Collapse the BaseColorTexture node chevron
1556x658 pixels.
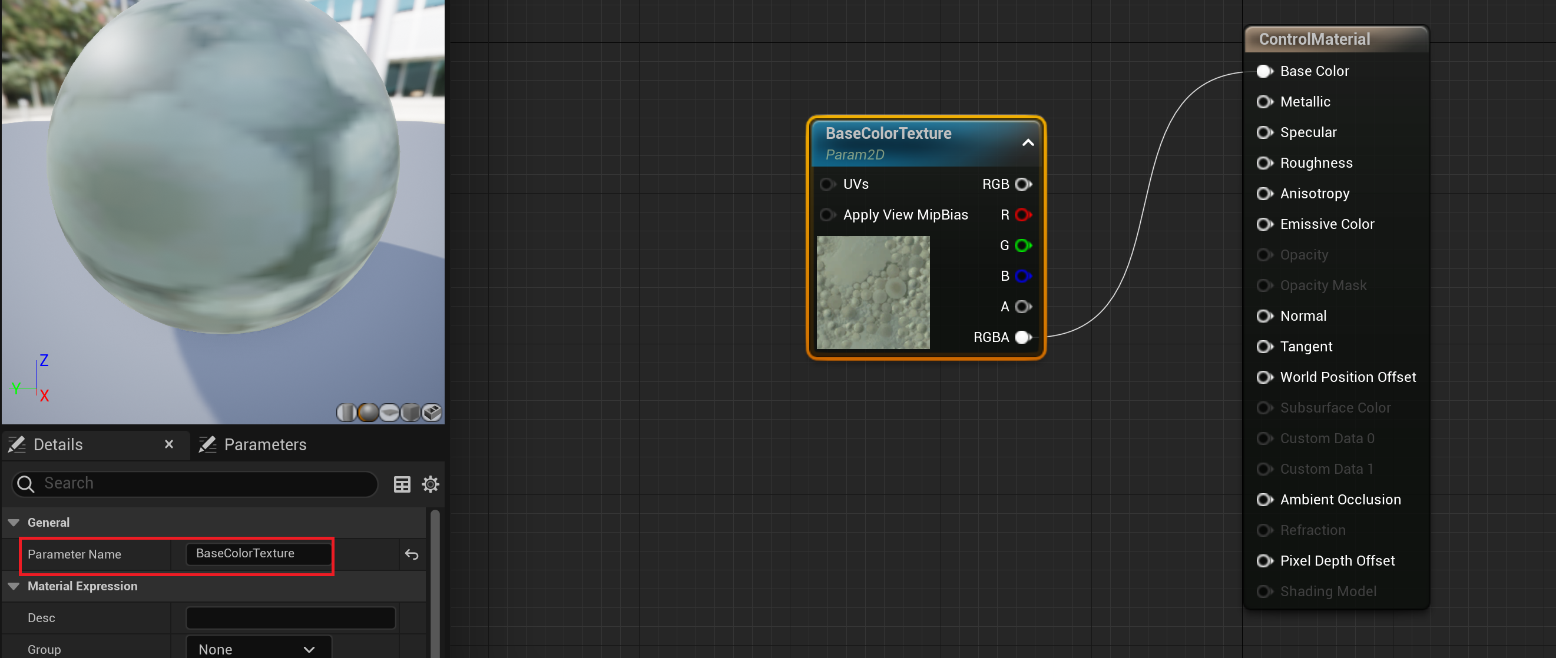coord(1028,143)
